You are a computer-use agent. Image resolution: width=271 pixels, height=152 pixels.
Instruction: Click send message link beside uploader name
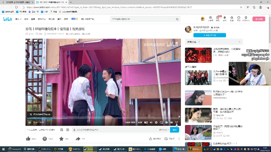pyautogui.click(x=215, y=27)
